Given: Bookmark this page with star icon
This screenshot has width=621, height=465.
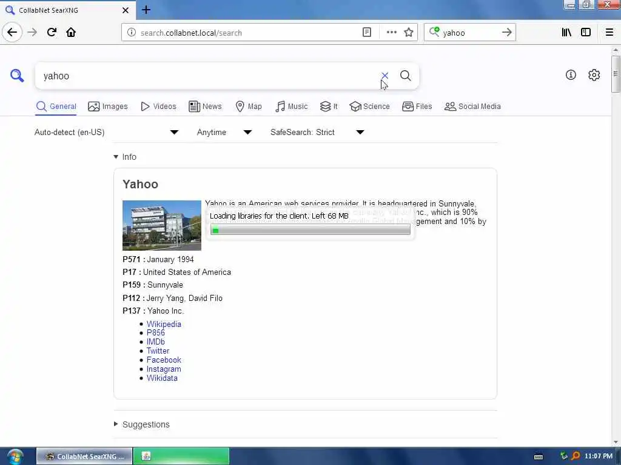Looking at the screenshot, I should click(409, 33).
